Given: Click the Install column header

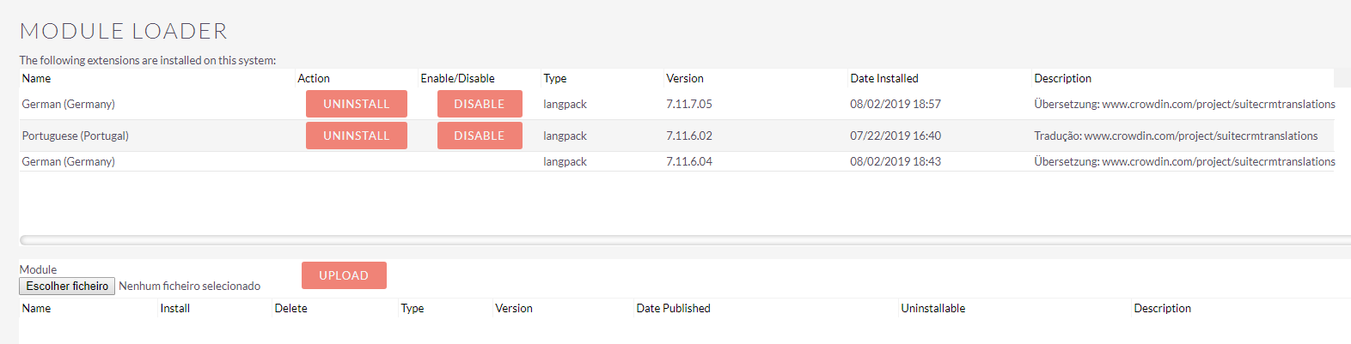Looking at the screenshot, I should tap(174, 308).
